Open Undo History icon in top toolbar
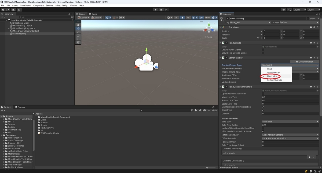 284,10
